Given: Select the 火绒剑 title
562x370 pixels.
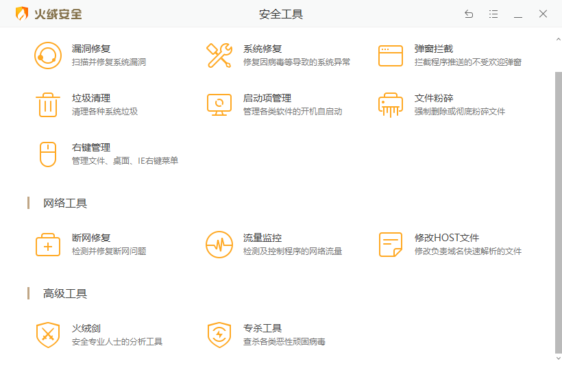Looking at the screenshot, I should click(86, 328).
